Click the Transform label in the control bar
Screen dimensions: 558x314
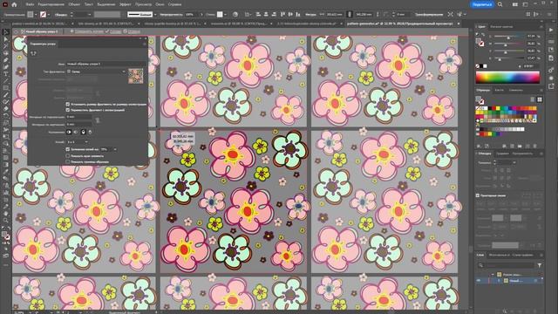429,15
